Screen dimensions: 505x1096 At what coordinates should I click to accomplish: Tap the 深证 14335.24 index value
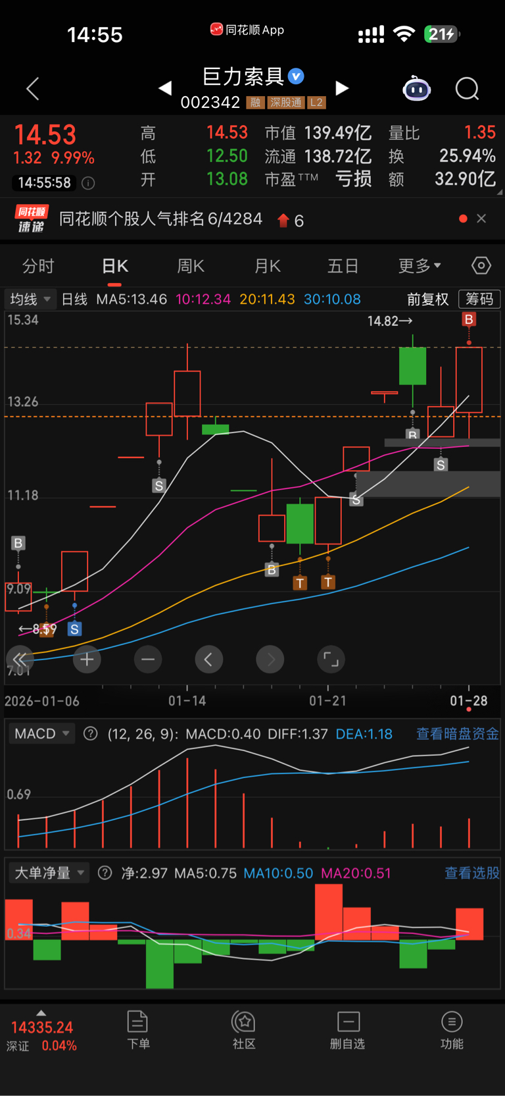(x=42, y=1028)
